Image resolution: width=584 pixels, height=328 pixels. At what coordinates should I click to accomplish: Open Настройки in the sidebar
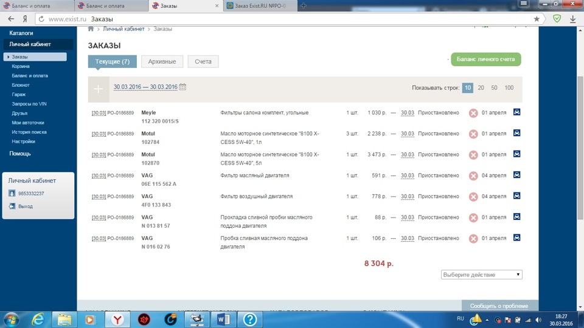(x=24, y=142)
